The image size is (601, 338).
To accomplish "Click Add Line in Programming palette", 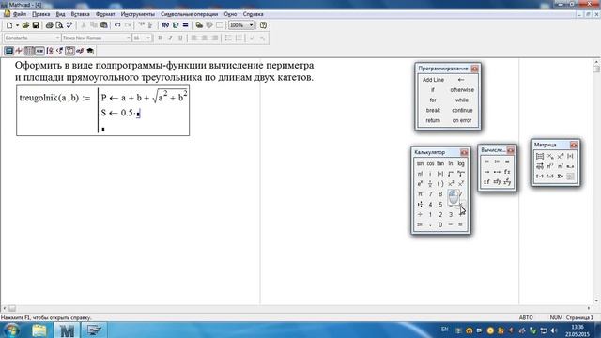I will pos(433,80).
